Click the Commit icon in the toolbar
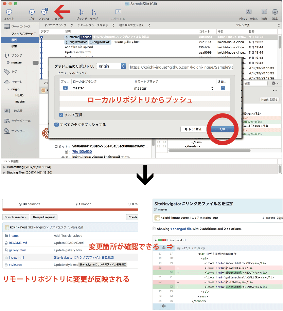Screen dimensions: 283x311 (x=8, y=13)
